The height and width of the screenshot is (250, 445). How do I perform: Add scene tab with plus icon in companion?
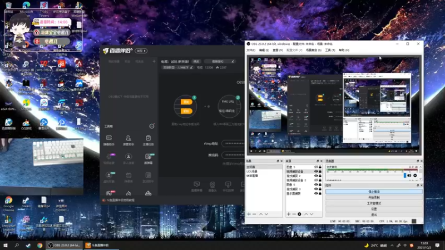pyautogui.click(x=154, y=61)
